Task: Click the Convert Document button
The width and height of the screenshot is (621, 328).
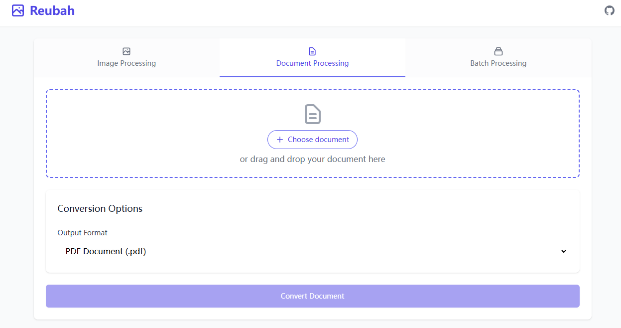Action: (x=313, y=296)
